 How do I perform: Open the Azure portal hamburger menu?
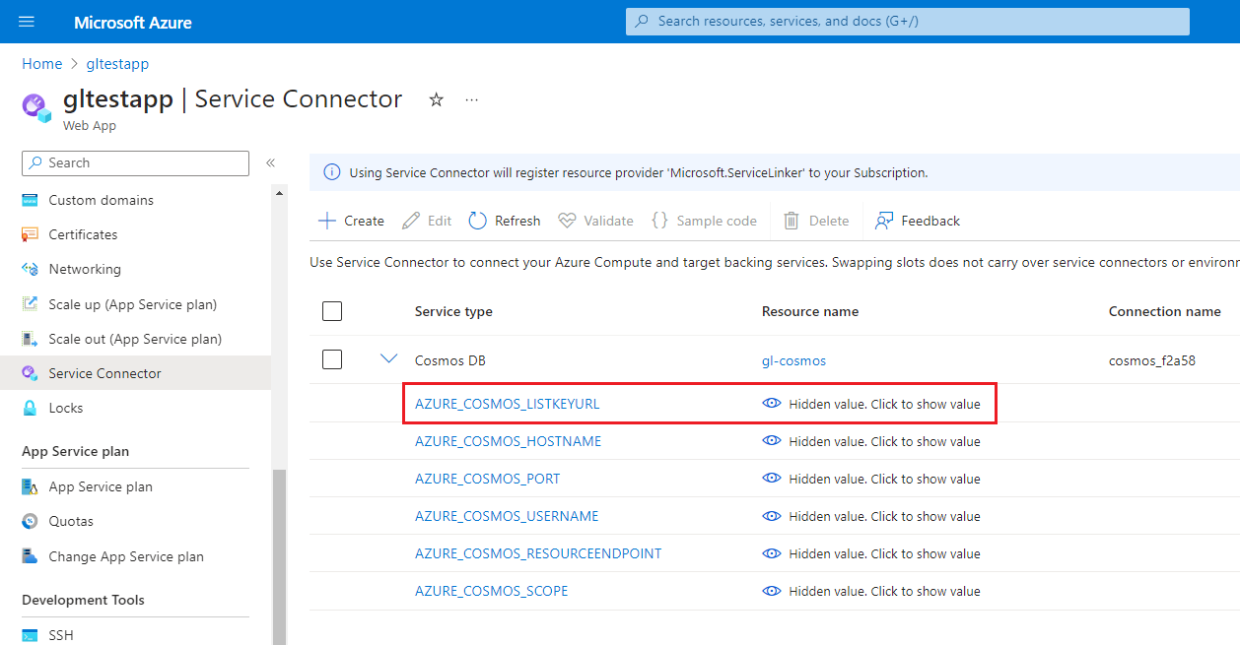(x=27, y=22)
